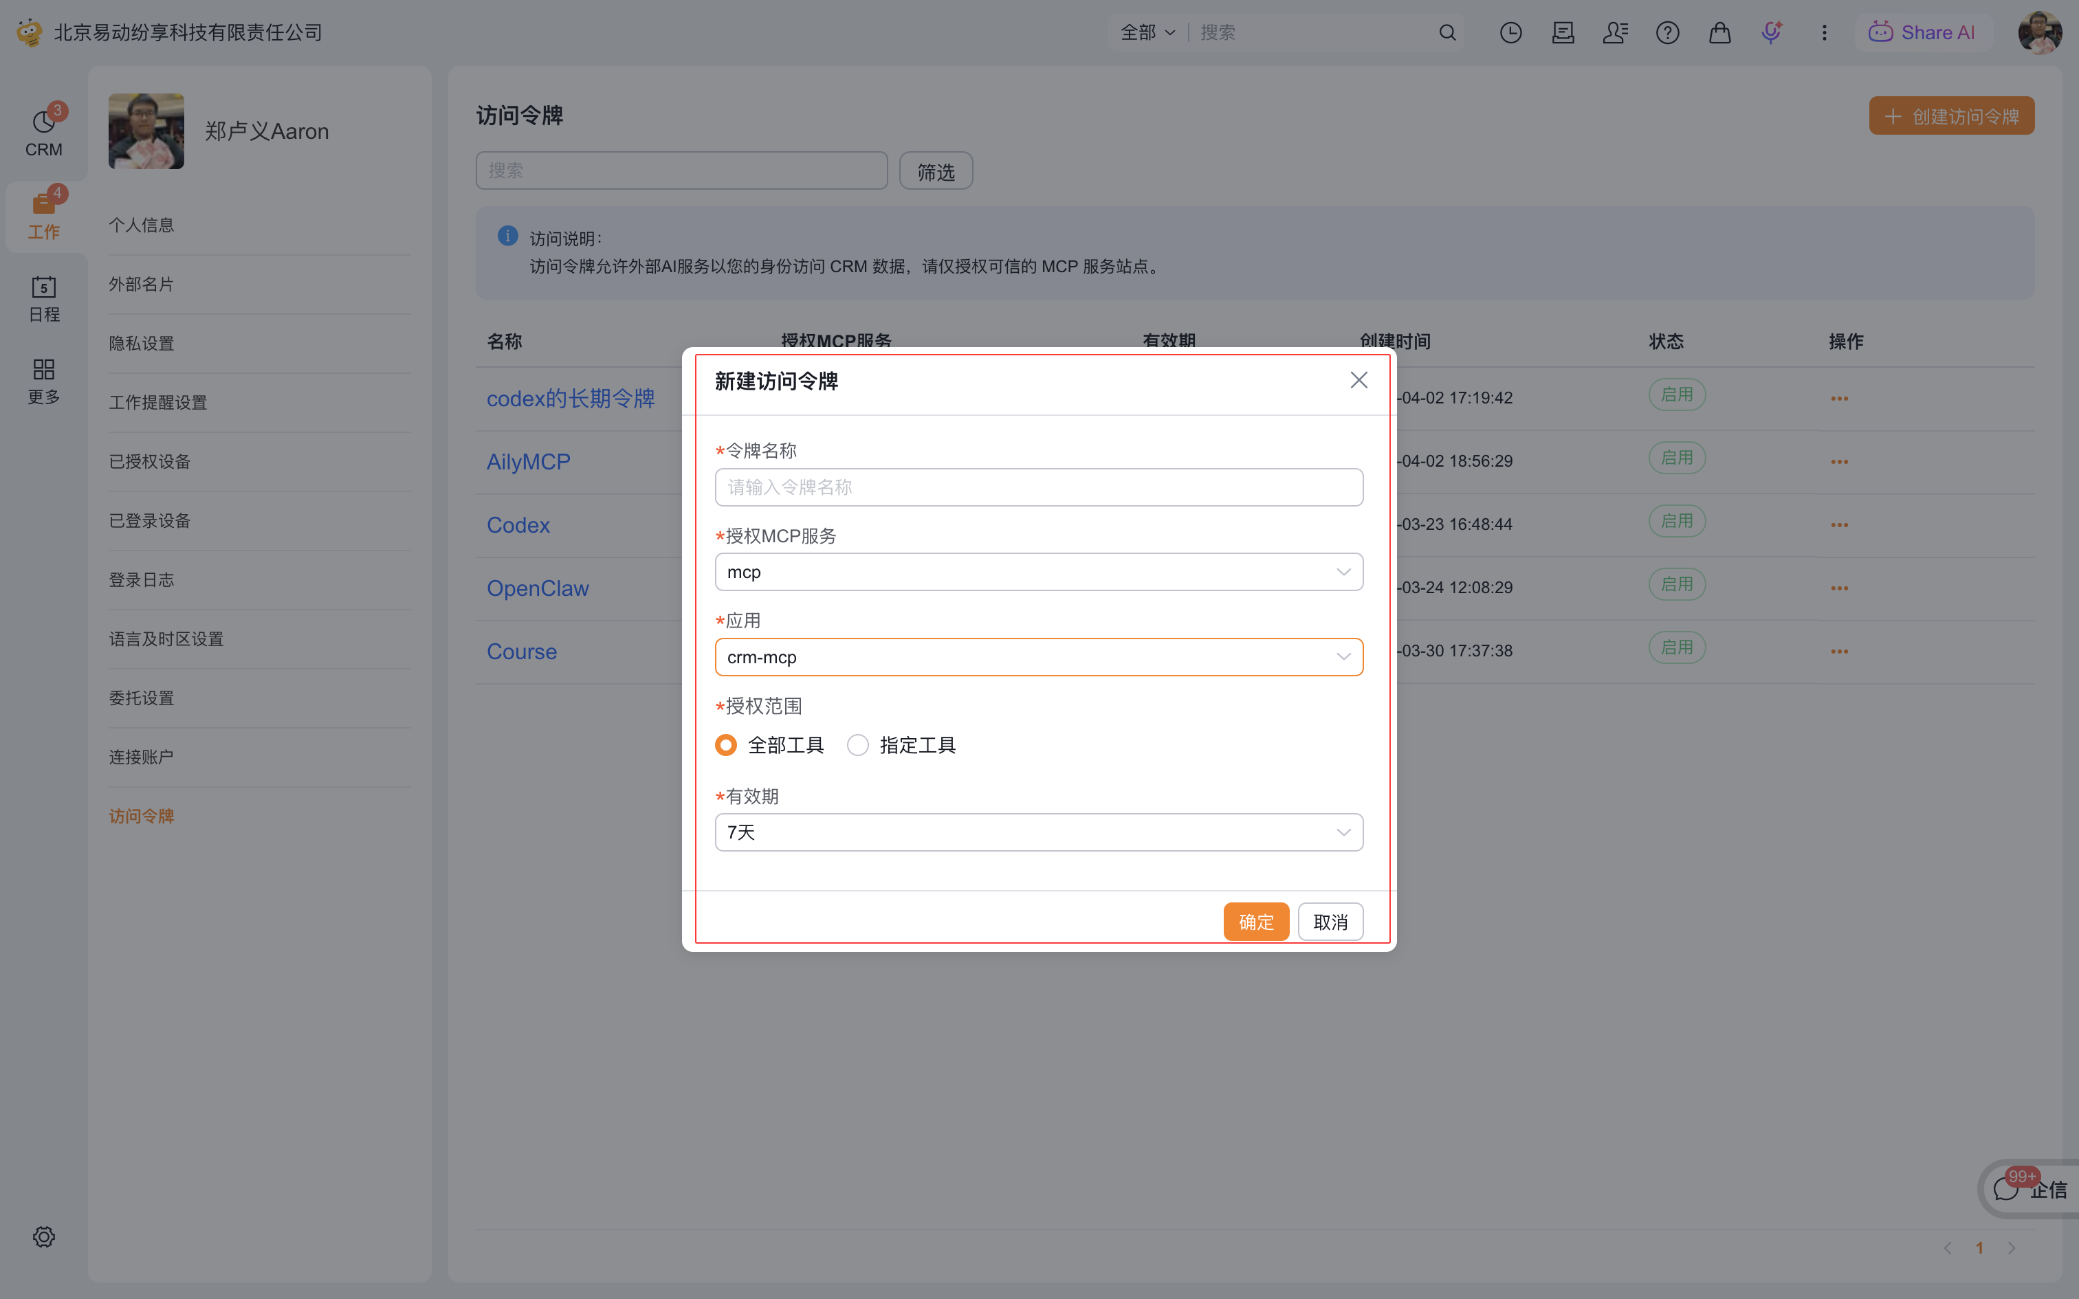Open the contacts person icon in top bar
This screenshot has width=2079, height=1299.
coord(1614,33)
